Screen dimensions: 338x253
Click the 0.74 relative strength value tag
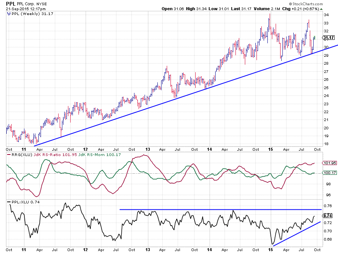coord(327,216)
